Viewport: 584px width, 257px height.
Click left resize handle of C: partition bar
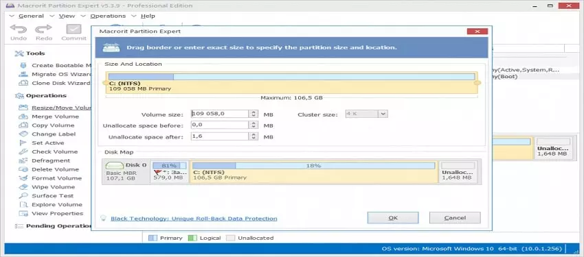click(105, 83)
